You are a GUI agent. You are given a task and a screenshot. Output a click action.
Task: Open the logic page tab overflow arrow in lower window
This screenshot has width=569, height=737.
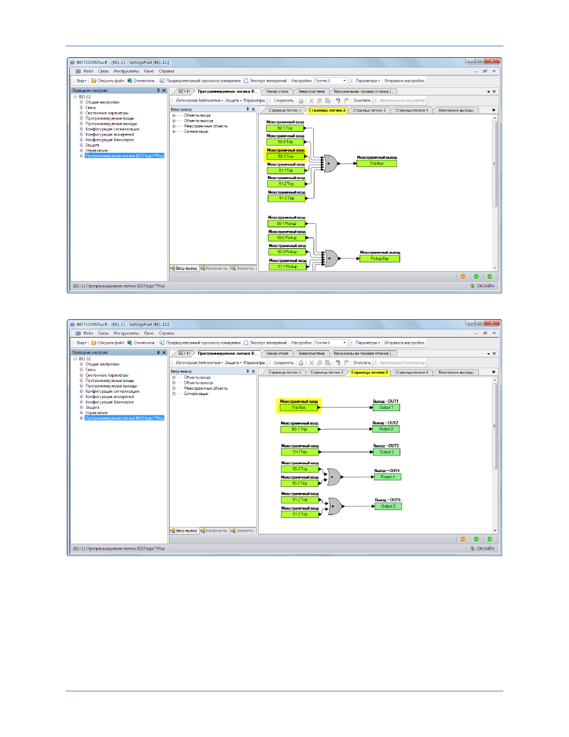coord(493,372)
